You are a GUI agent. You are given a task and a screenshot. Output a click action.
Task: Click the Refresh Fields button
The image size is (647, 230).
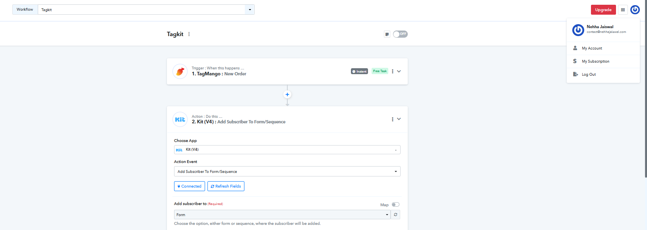point(226,186)
